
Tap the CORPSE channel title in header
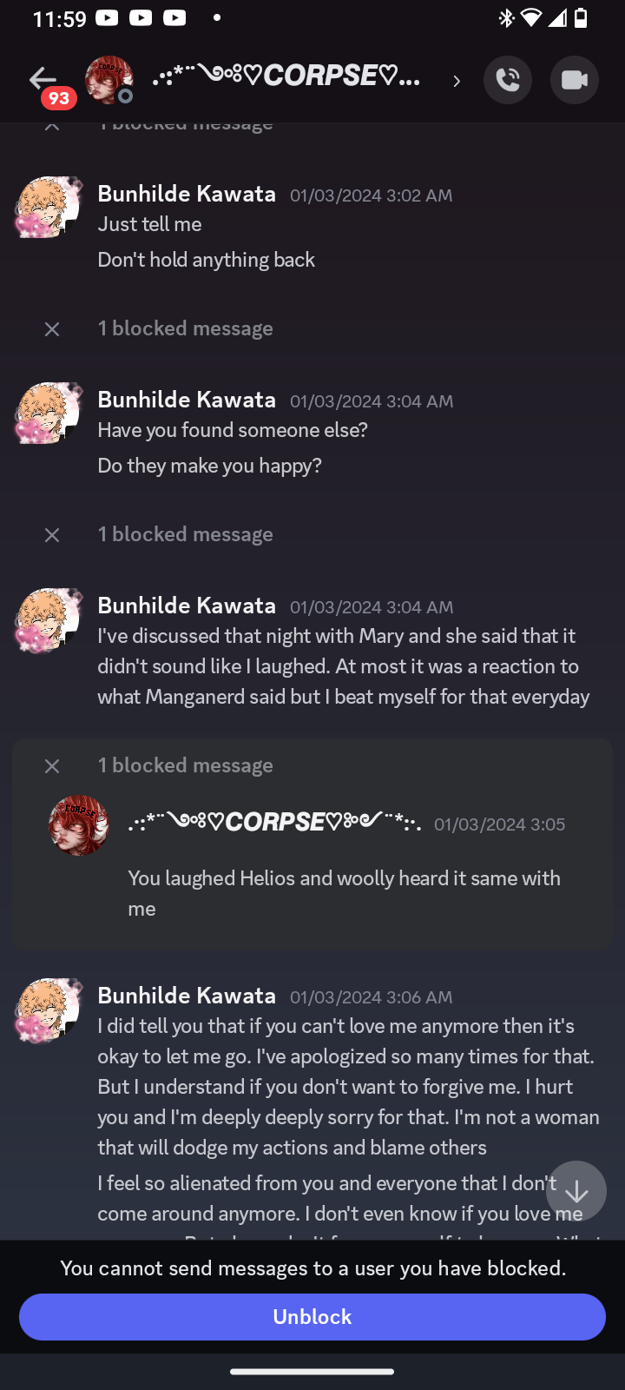tap(286, 76)
